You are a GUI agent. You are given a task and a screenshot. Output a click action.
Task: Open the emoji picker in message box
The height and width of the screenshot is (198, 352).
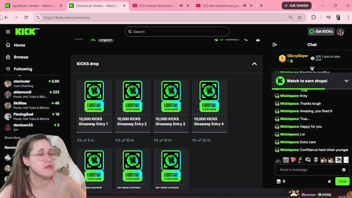344,170
